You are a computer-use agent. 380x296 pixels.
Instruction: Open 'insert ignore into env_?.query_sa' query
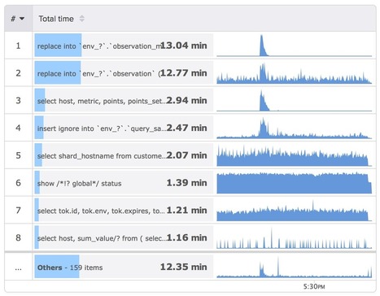[x=124, y=128]
